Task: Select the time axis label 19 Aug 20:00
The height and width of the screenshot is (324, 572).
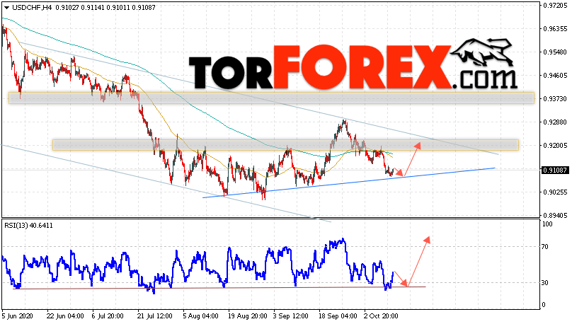Action: click(247, 316)
